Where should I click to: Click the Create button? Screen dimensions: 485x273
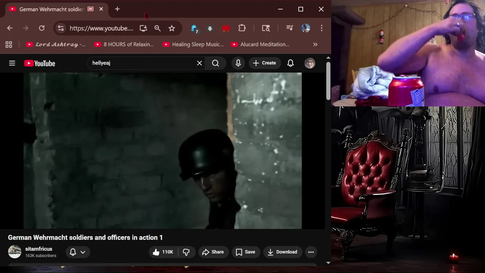click(x=264, y=63)
